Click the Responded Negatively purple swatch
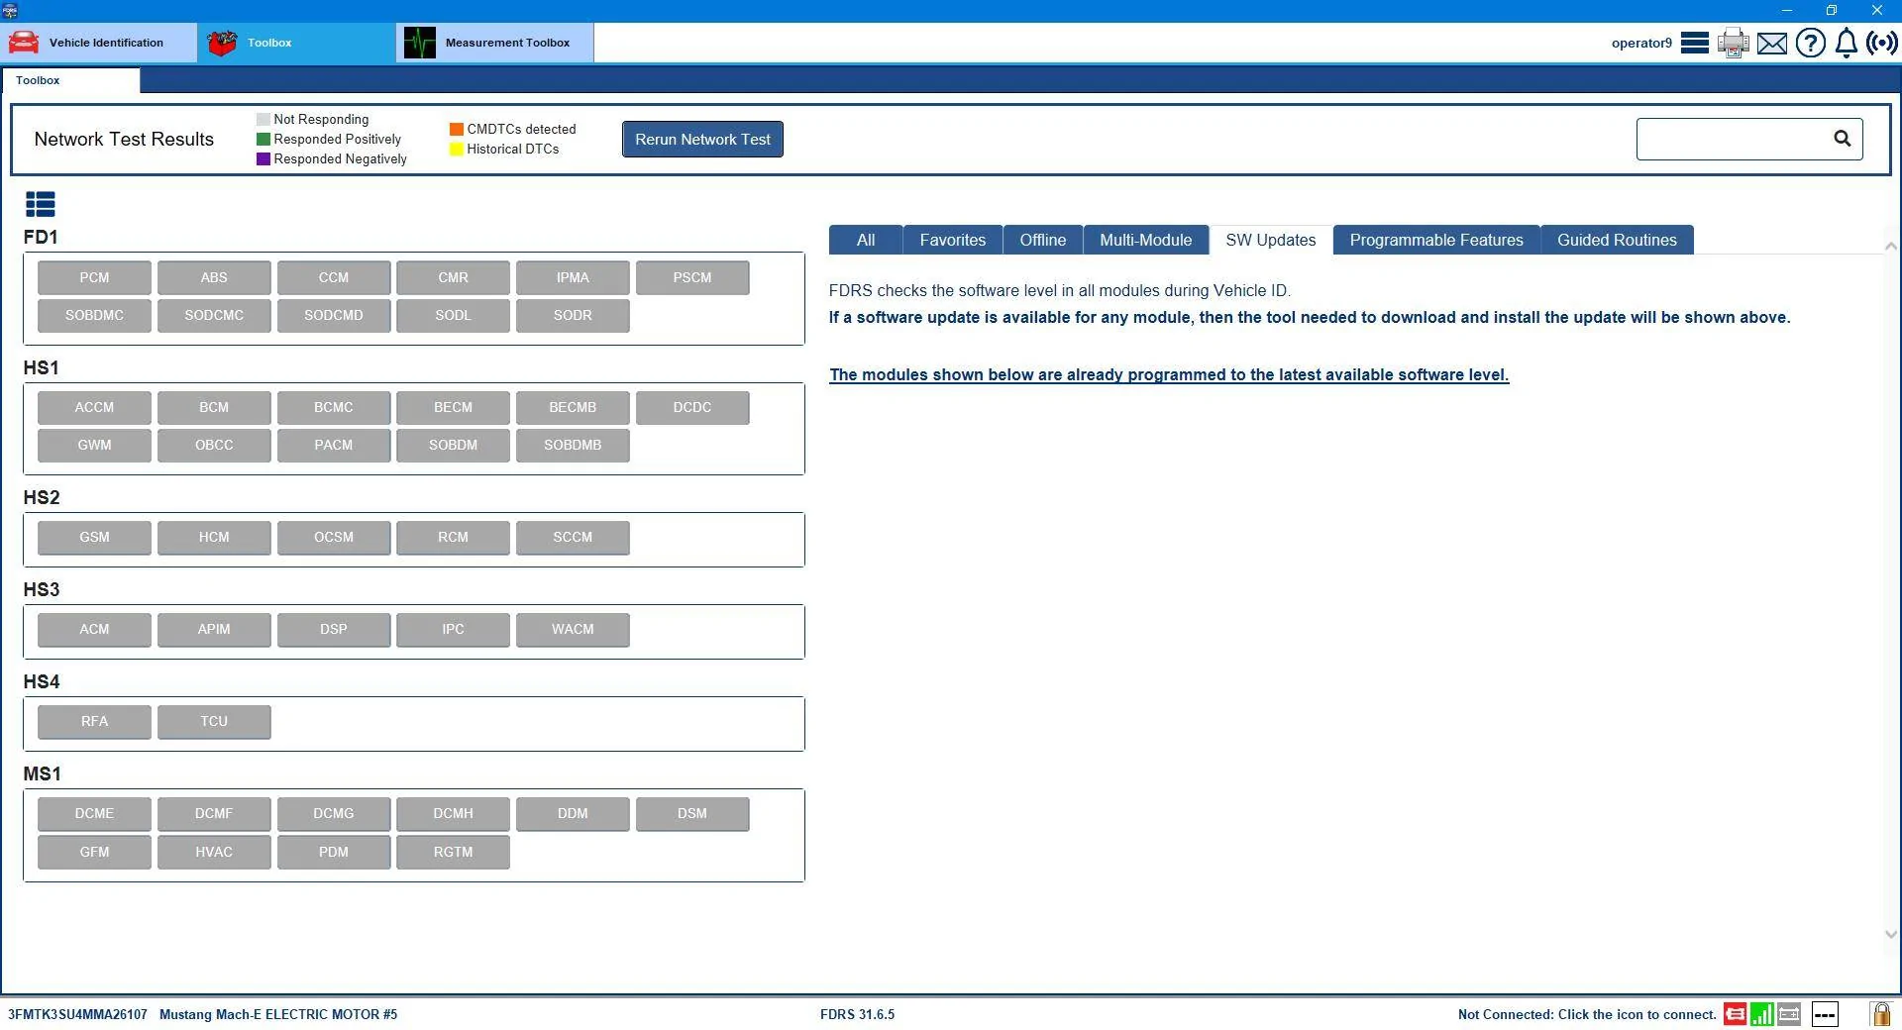Viewport: 1902px width, 1030px height. click(x=264, y=158)
